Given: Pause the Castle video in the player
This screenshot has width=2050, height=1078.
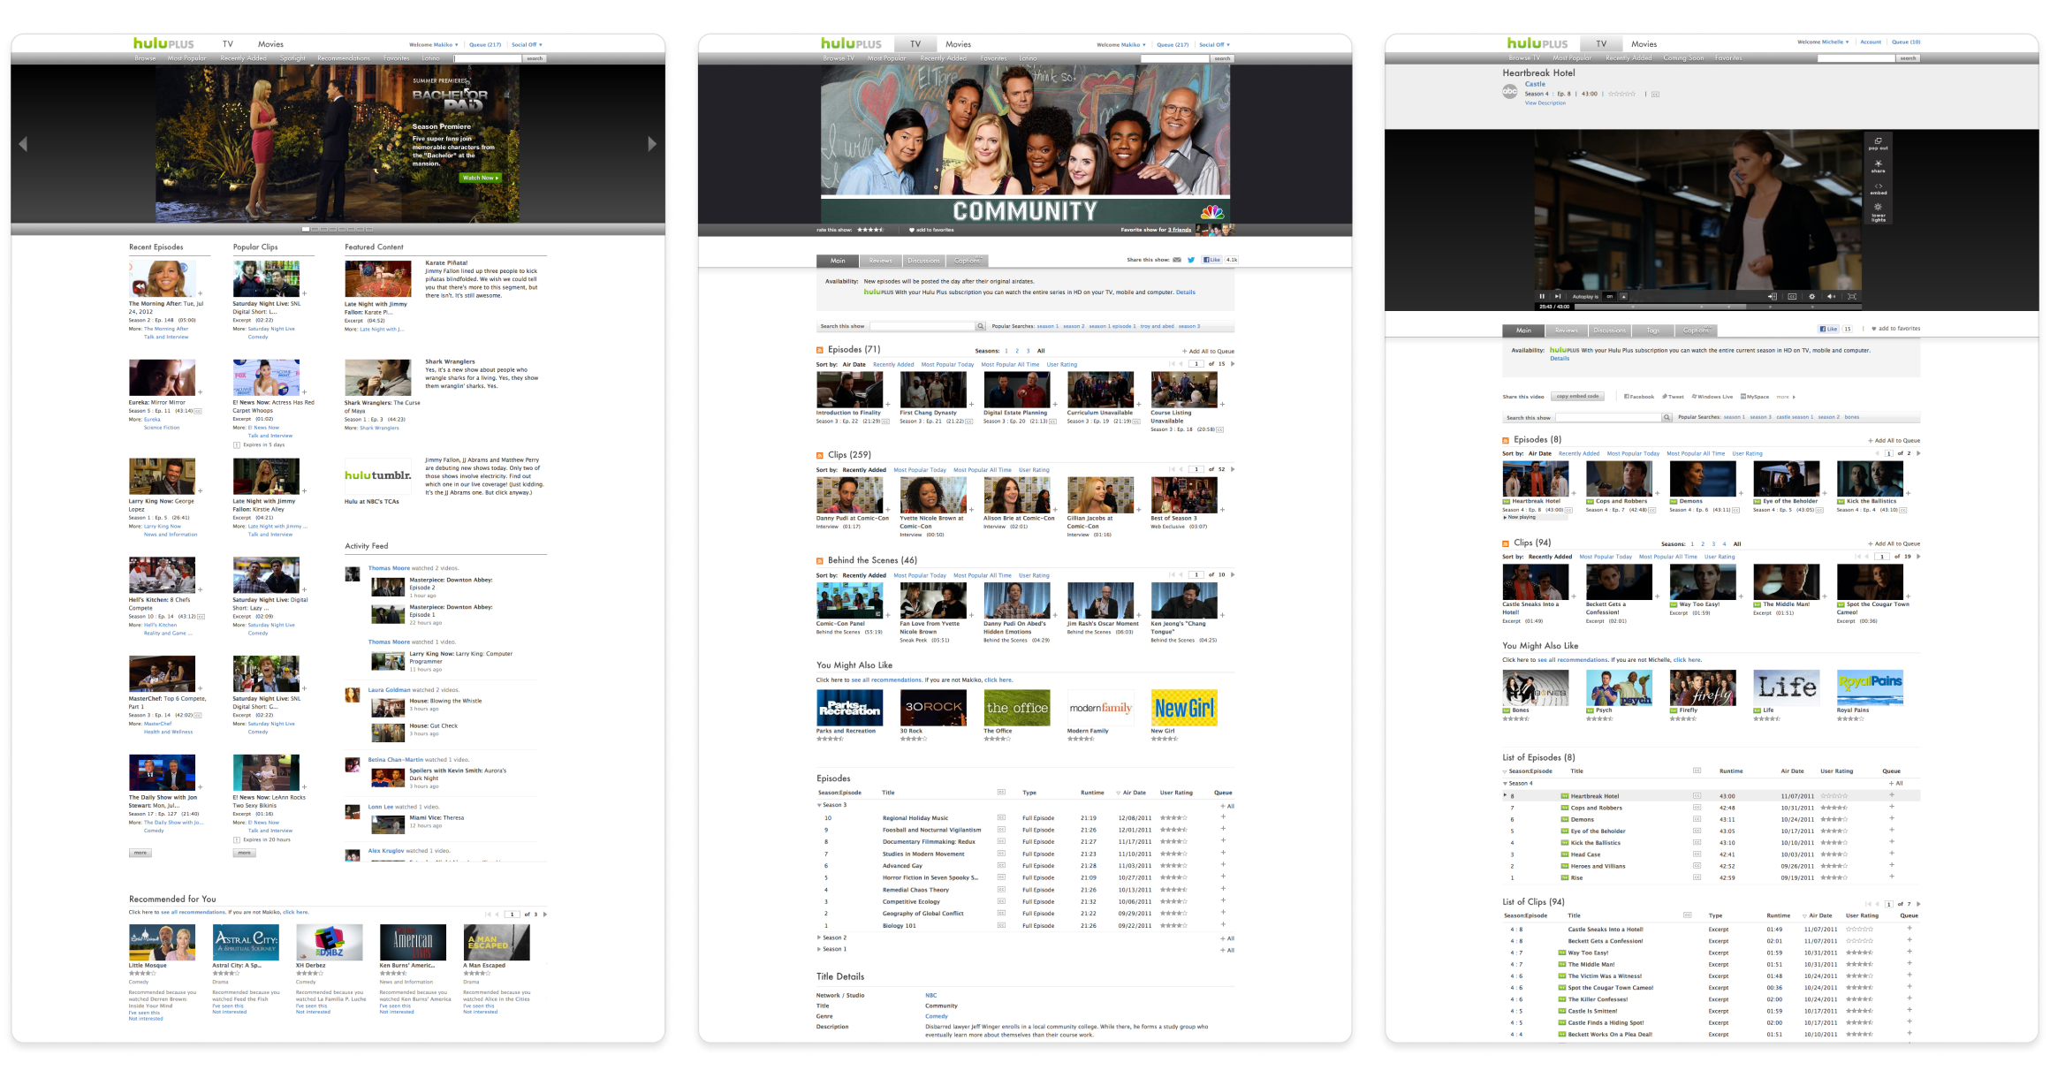Looking at the screenshot, I should point(1542,296).
